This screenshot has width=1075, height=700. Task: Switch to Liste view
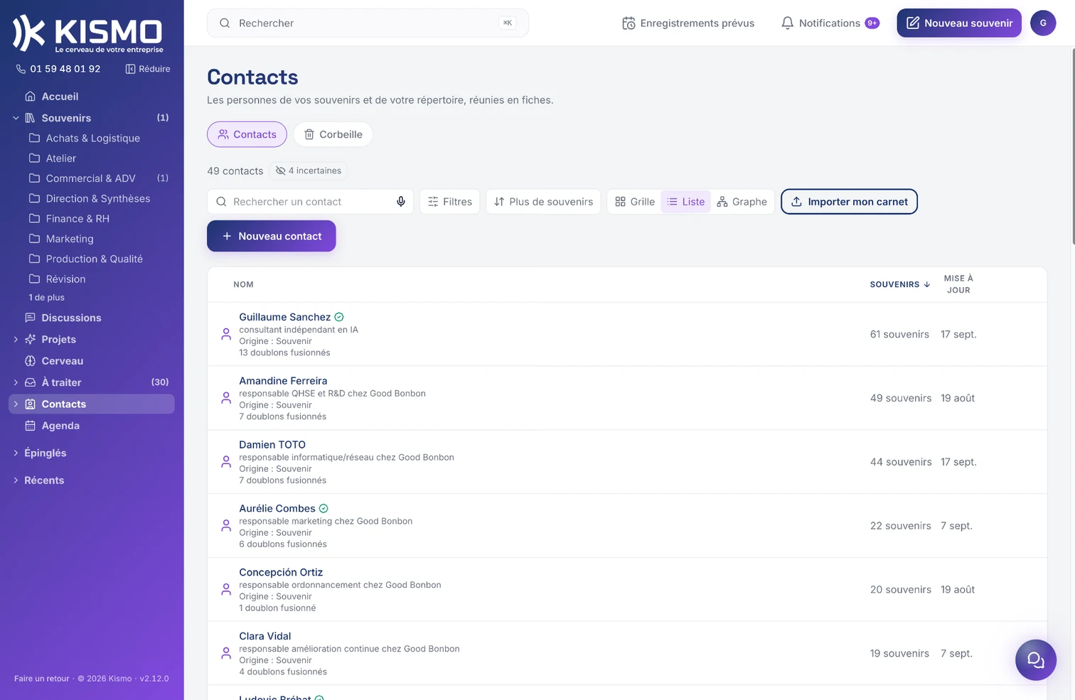686,202
